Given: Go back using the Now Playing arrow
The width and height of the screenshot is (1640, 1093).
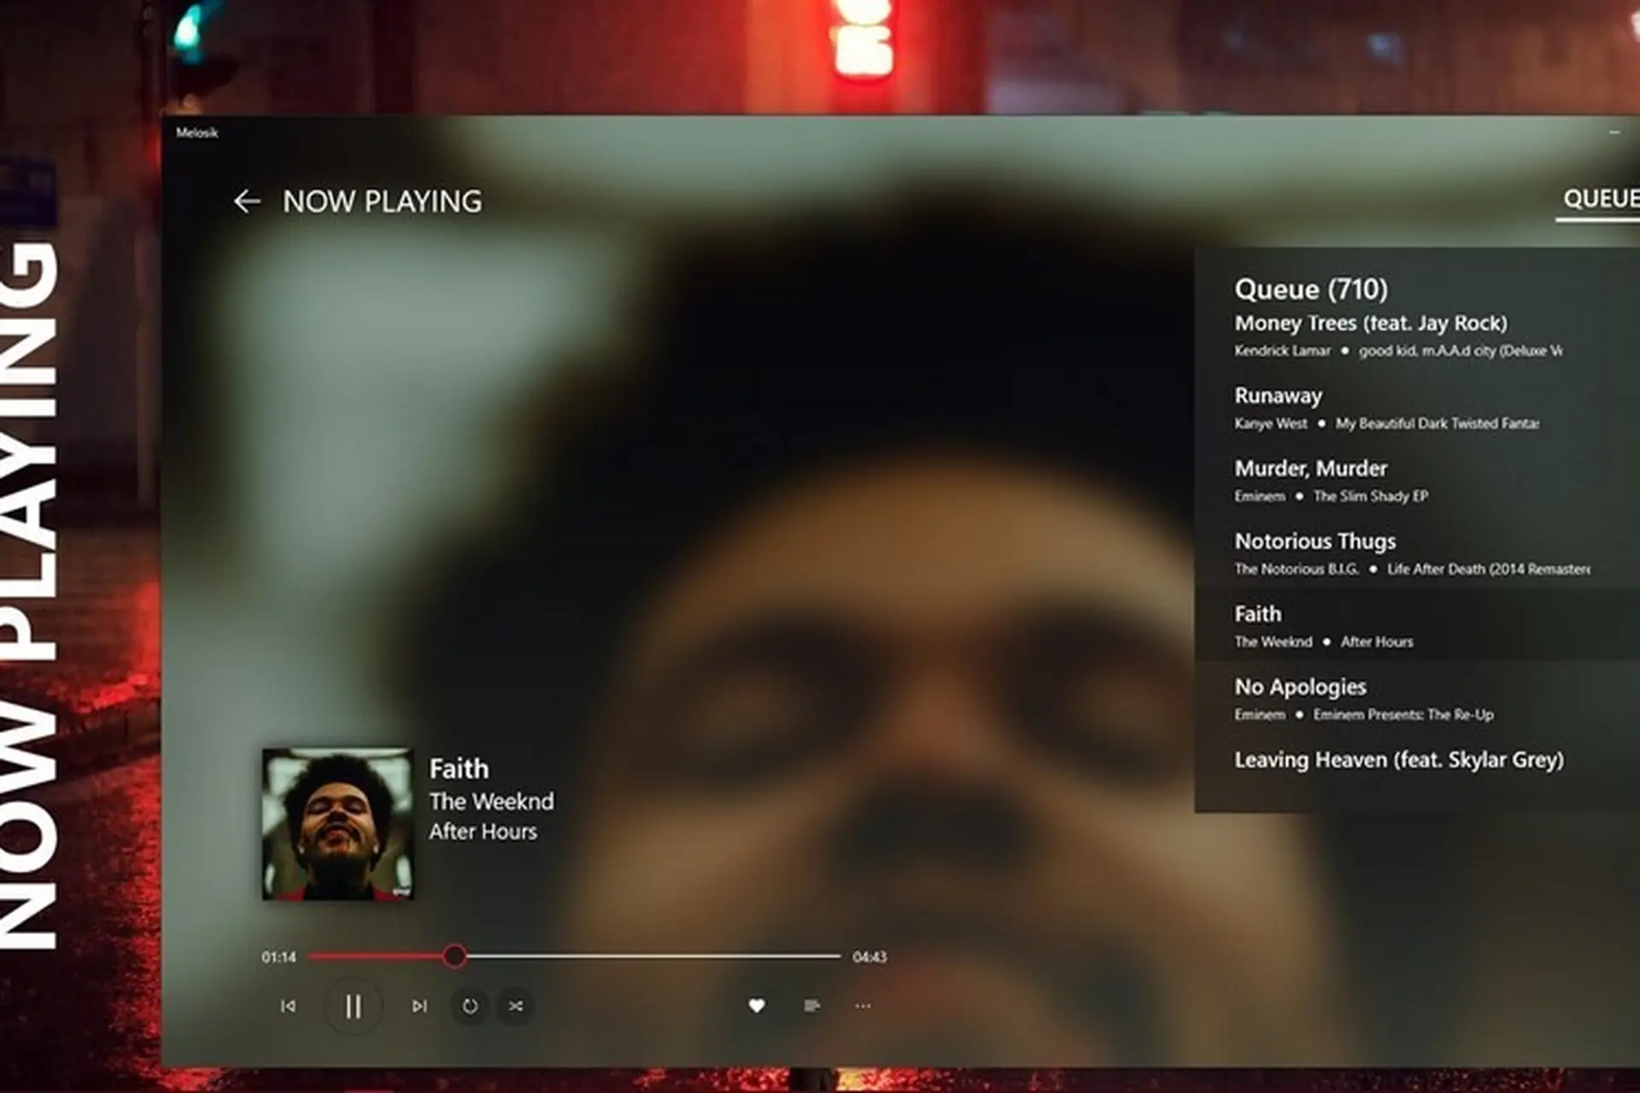Looking at the screenshot, I should (247, 202).
